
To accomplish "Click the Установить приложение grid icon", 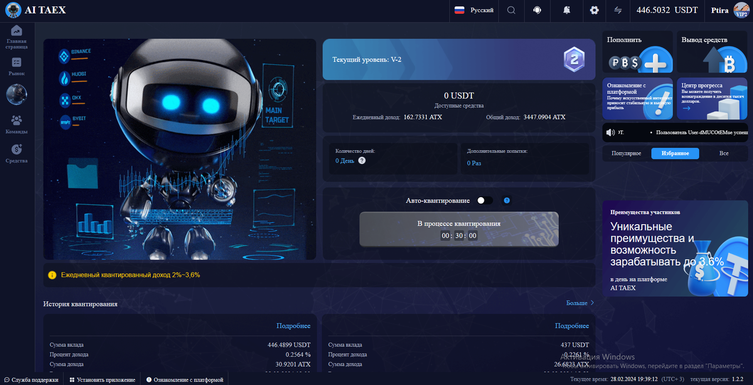I will tap(72, 379).
